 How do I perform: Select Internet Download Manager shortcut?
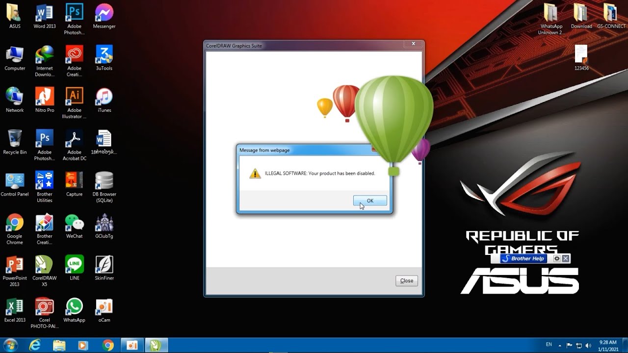pyautogui.click(x=45, y=61)
